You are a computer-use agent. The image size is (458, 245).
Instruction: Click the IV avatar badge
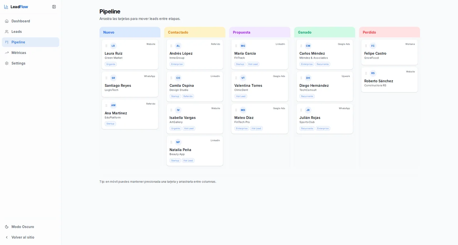[x=178, y=110]
